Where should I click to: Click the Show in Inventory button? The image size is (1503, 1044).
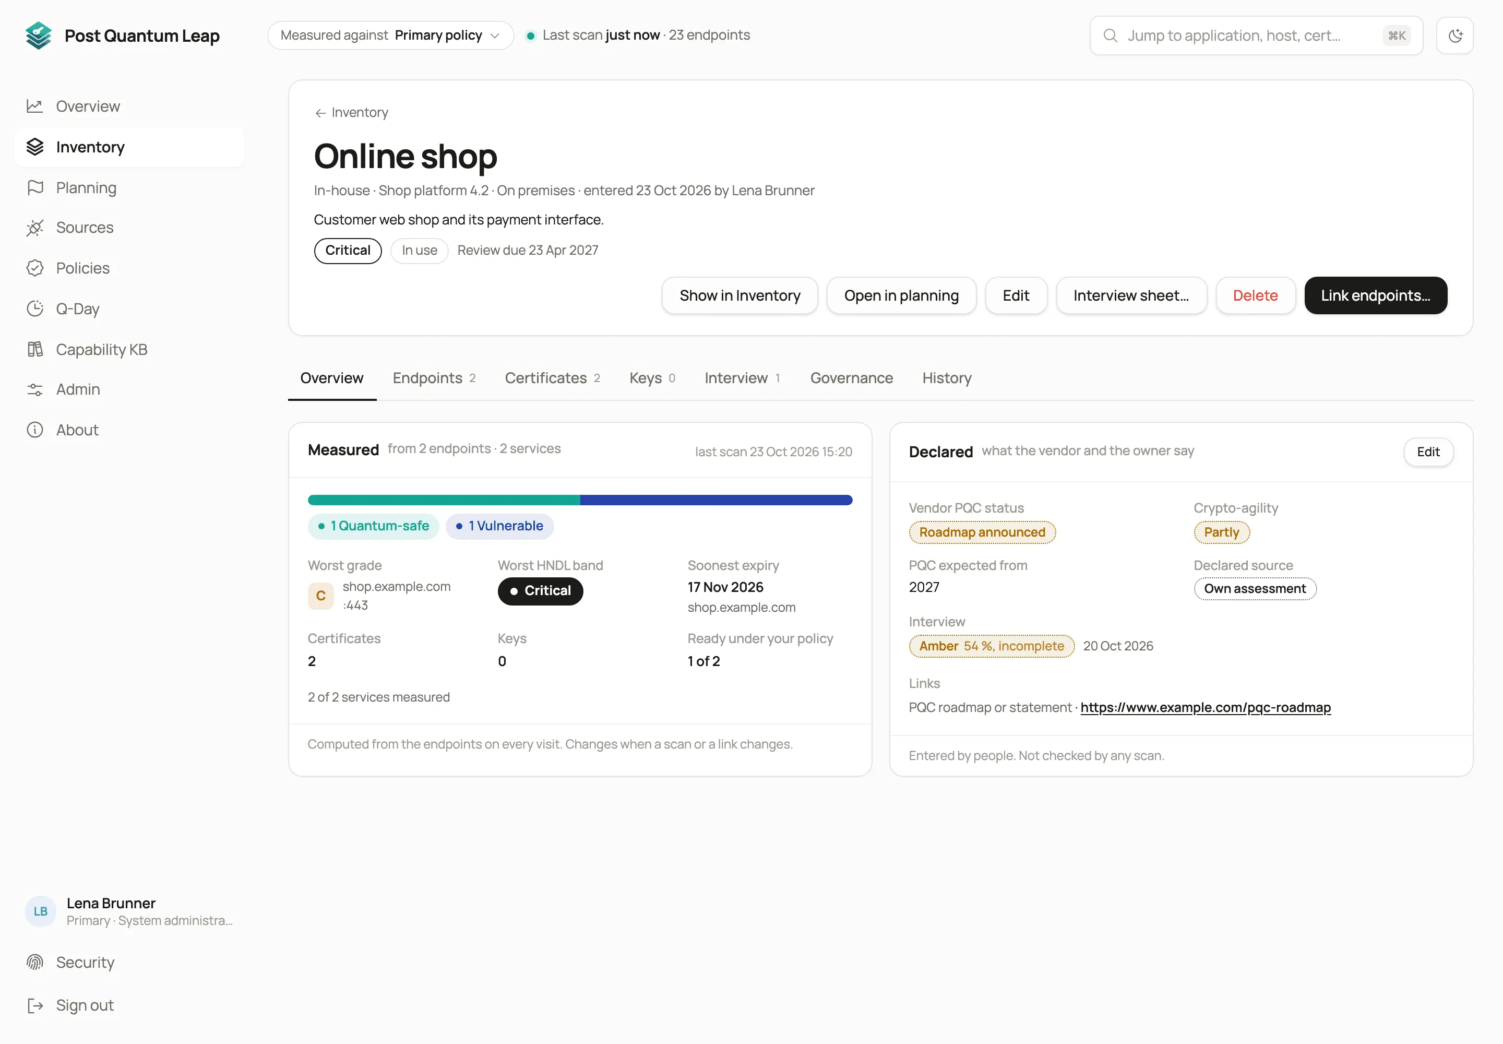coord(739,295)
